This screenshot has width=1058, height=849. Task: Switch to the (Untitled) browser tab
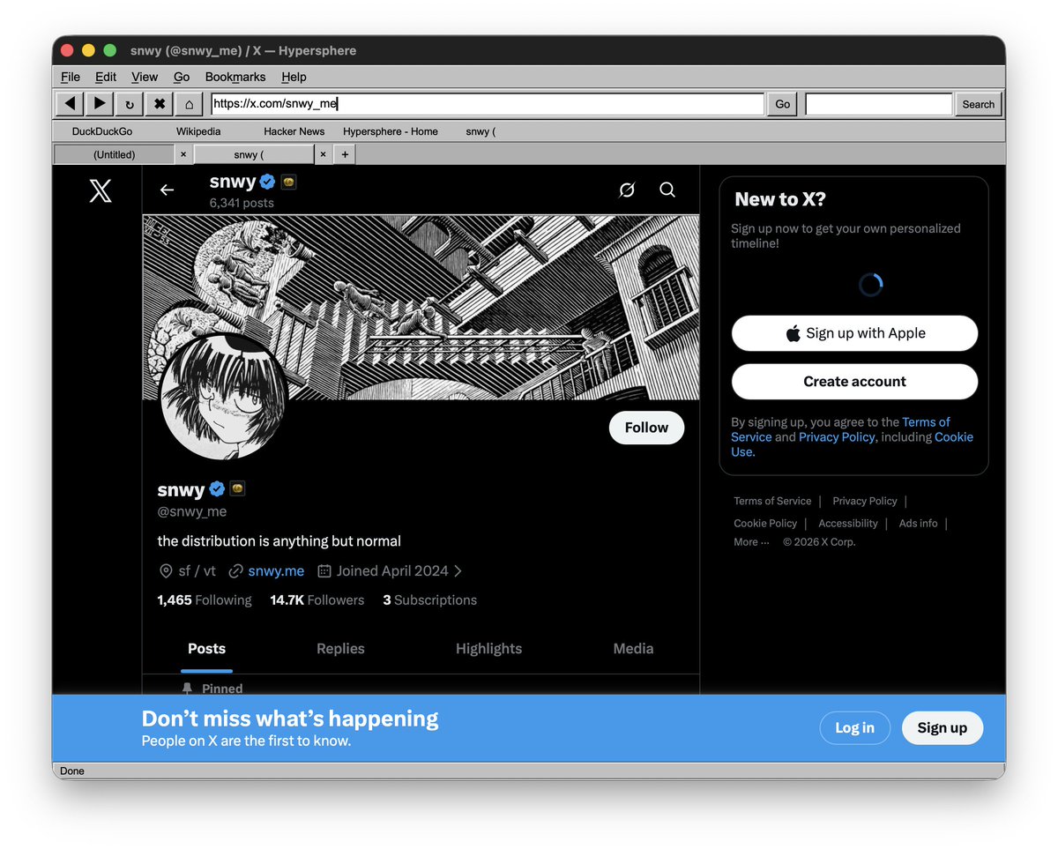tap(115, 154)
